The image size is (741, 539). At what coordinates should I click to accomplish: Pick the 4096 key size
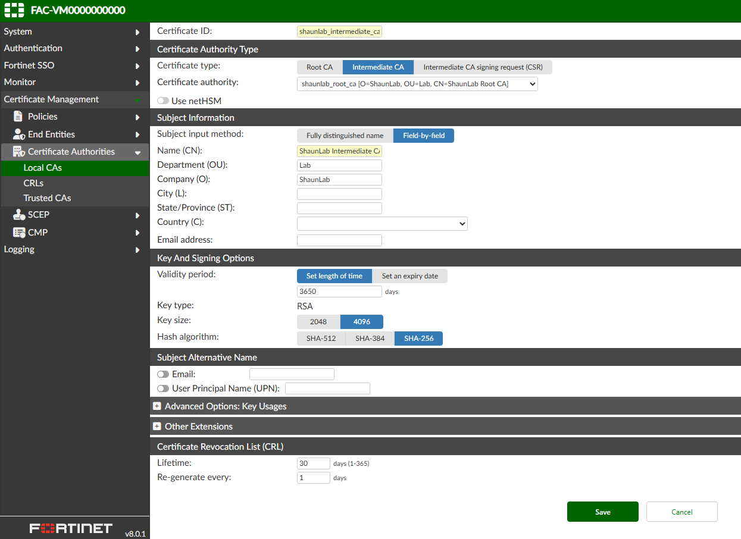[x=362, y=322]
